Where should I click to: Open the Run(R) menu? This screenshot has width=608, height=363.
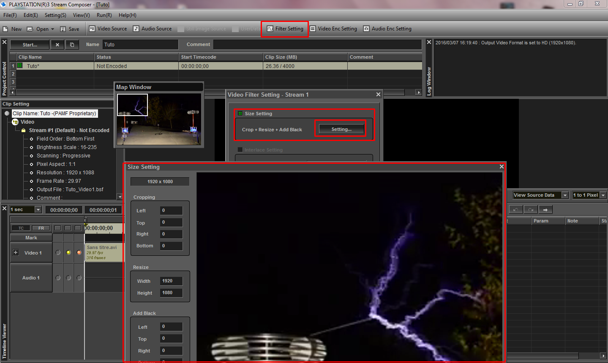coord(104,15)
